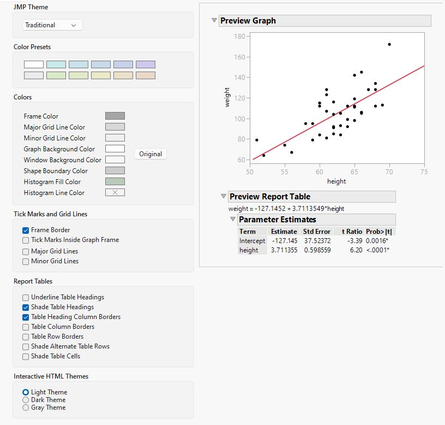The width and height of the screenshot is (445, 425).
Task: Collapse the Preview Graph disclosure triangle
Action: pos(214,21)
